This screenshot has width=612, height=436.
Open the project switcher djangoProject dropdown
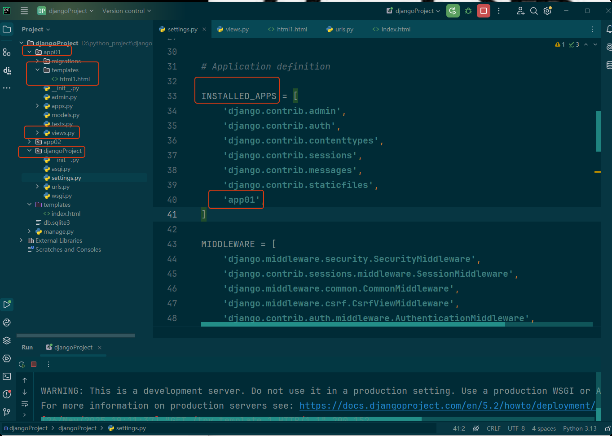(66, 11)
